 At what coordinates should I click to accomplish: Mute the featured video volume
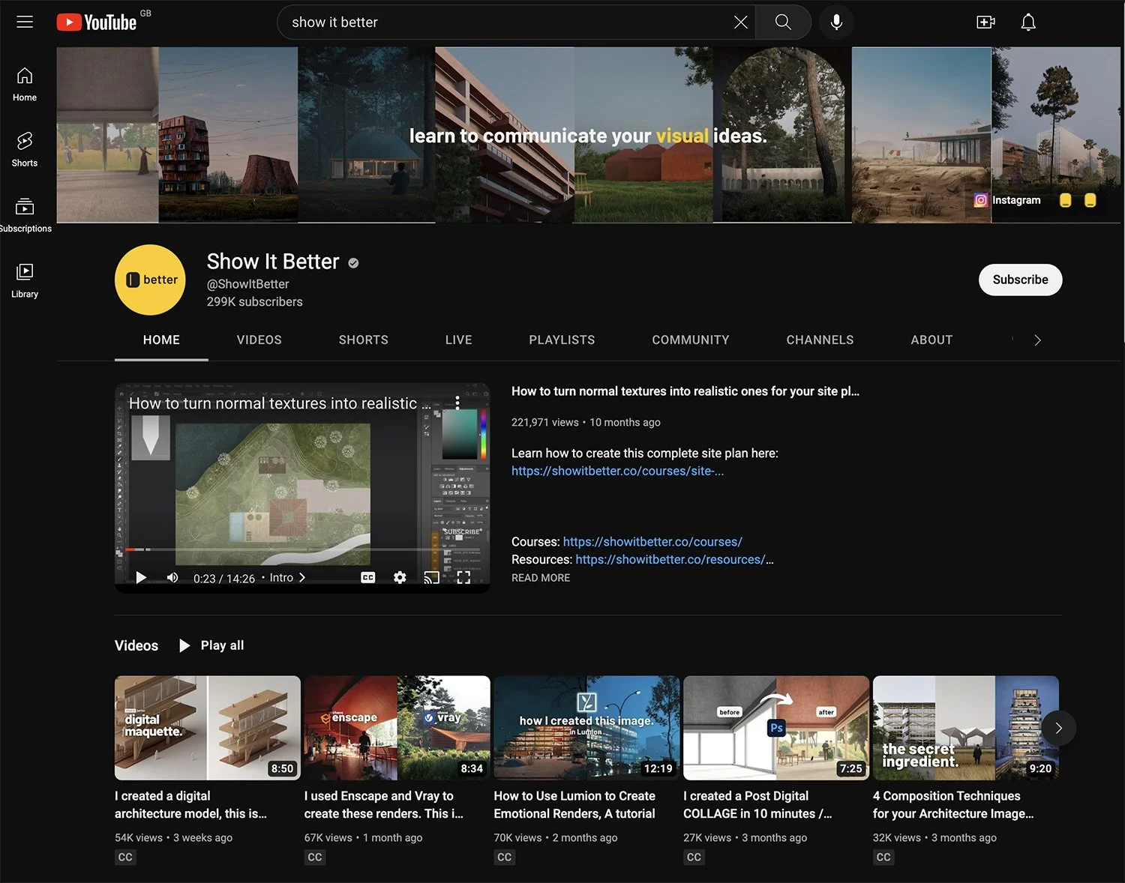coord(172,577)
